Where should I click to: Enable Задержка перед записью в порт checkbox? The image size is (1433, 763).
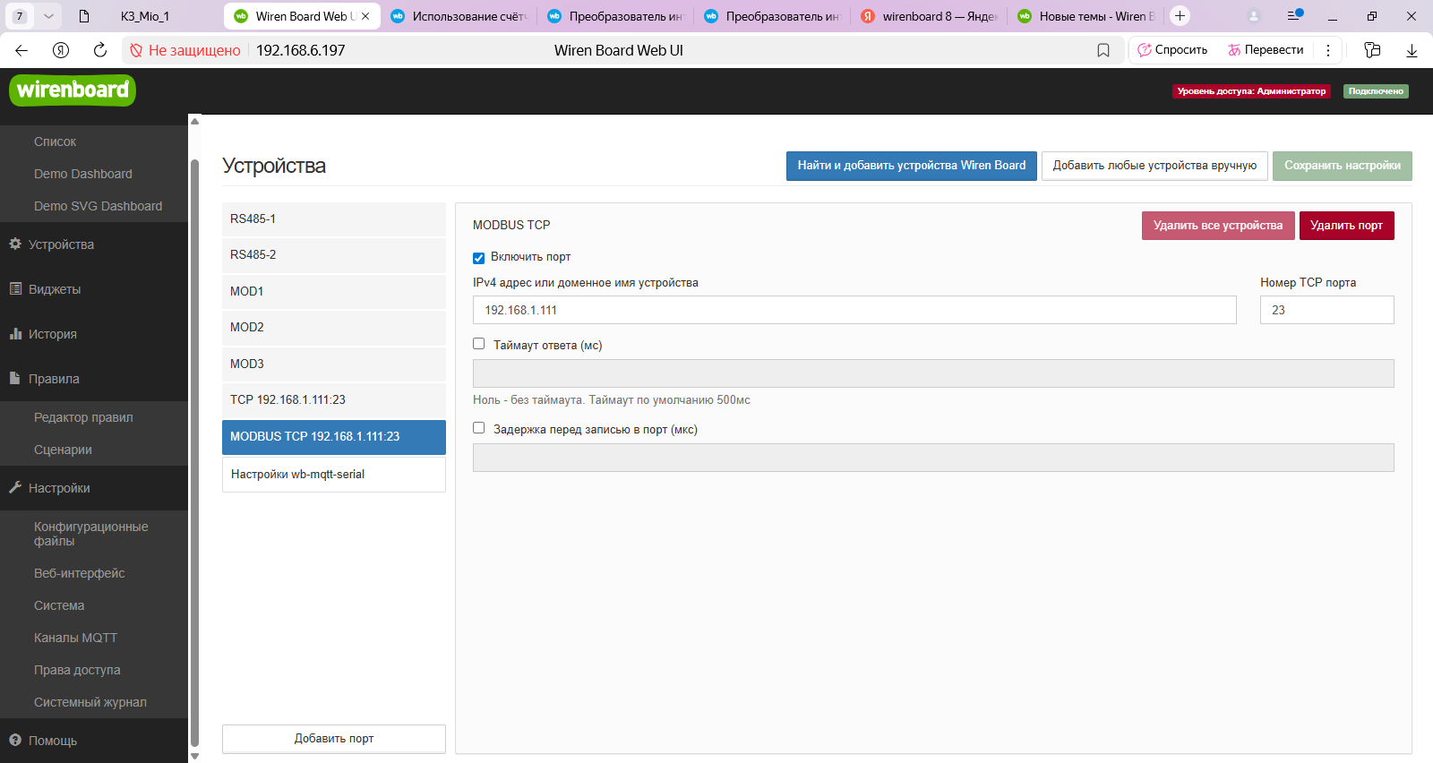pyautogui.click(x=479, y=428)
